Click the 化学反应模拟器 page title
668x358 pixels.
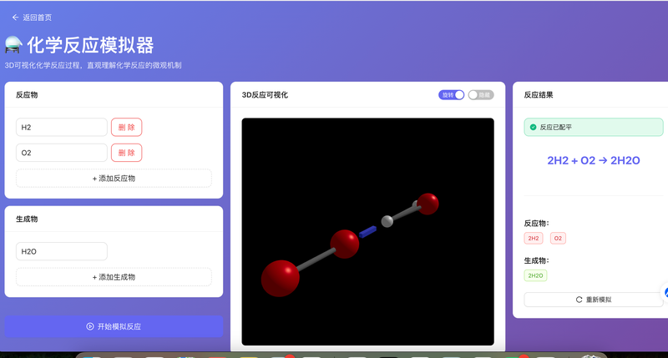[x=90, y=45]
